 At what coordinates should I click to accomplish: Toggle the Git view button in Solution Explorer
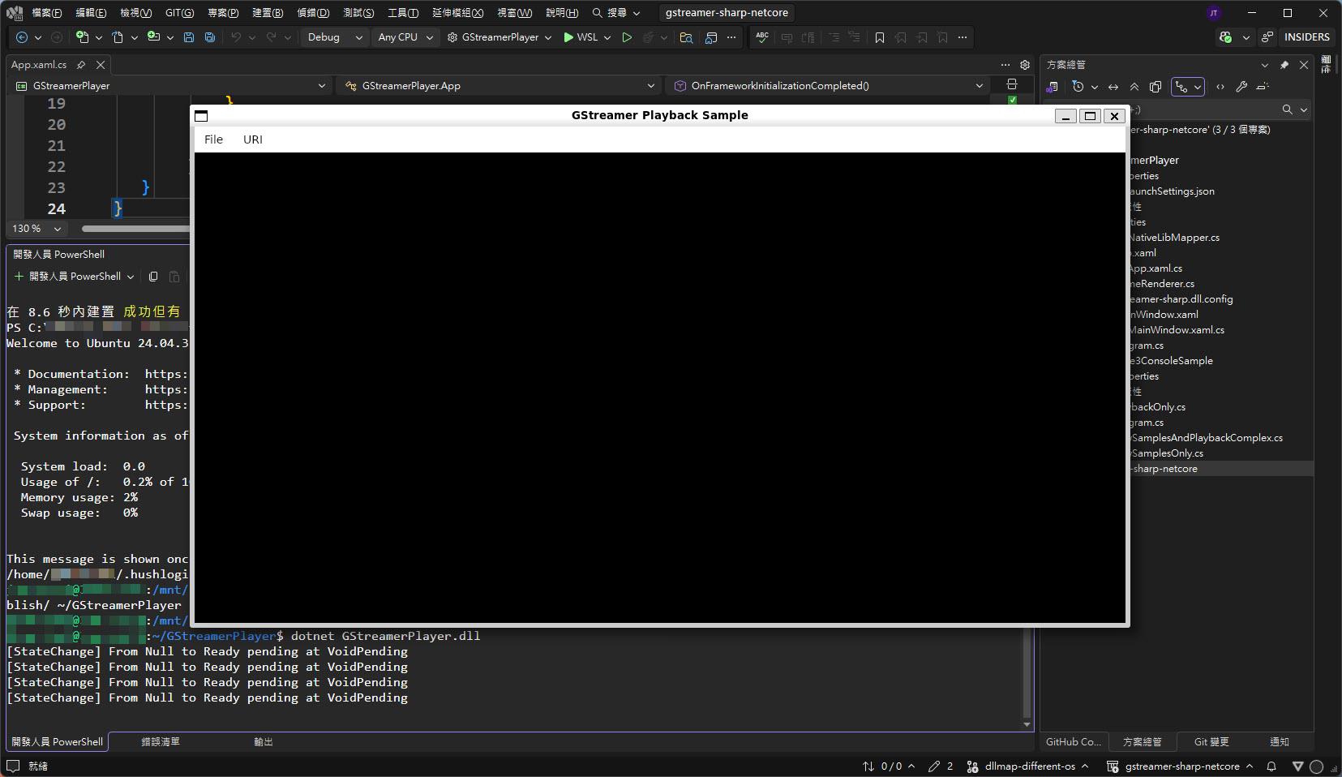tap(1182, 87)
